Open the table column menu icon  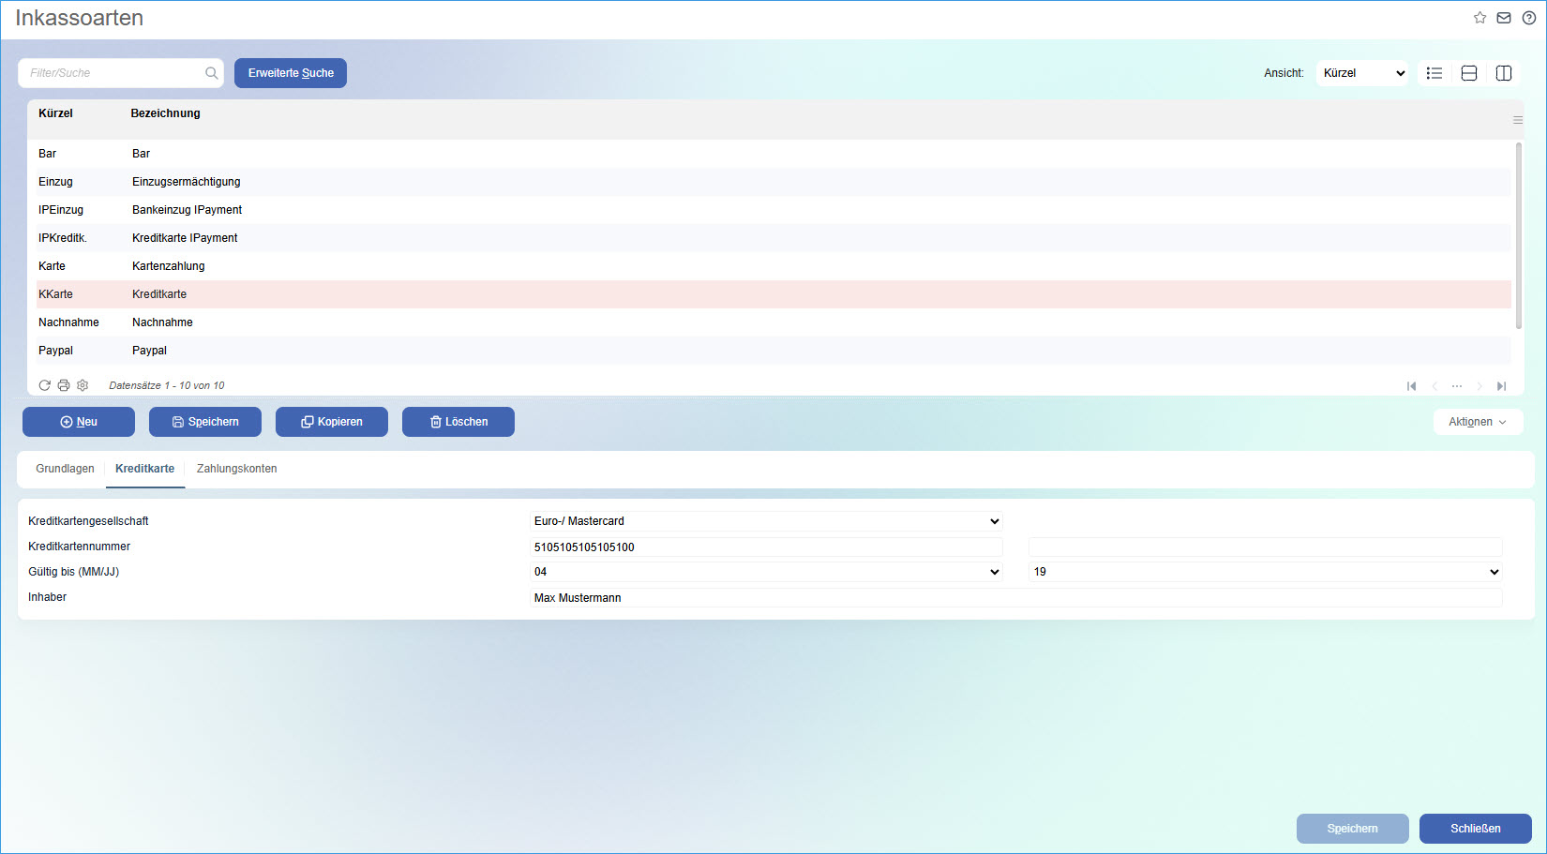click(1518, 120)
